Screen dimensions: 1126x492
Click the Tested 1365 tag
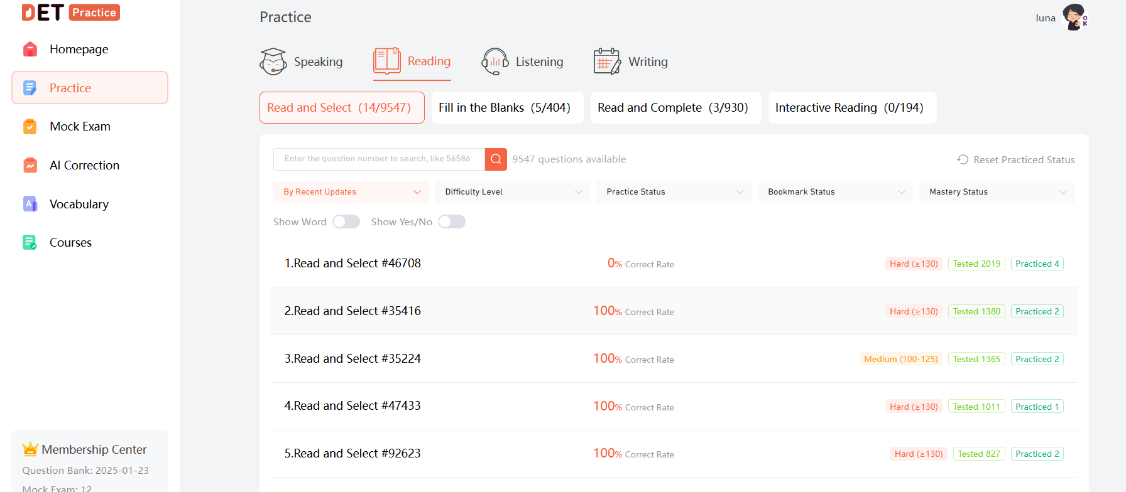976,359
